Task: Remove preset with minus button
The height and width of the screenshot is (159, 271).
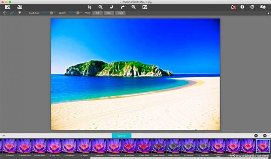Action: point(265,136)
